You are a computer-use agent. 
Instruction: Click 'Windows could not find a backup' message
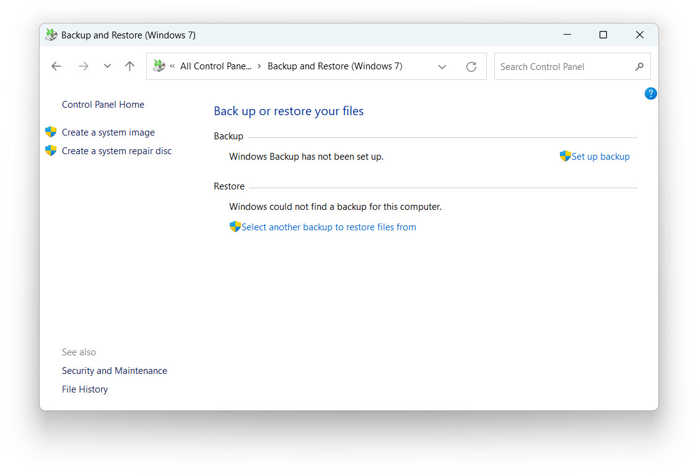pyautogui.click(x=335, y=207)
